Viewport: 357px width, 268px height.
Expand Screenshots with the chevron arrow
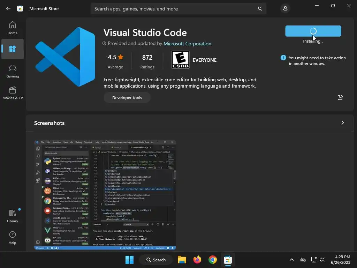(342, 123)
